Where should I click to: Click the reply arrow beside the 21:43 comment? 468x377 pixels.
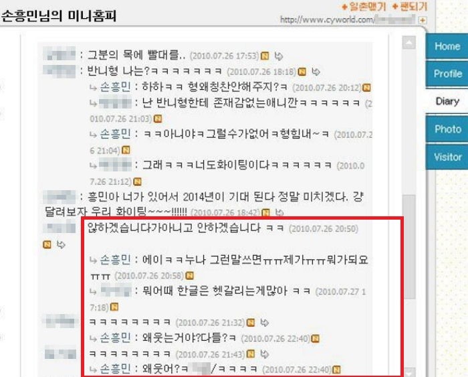pos(265,354)
